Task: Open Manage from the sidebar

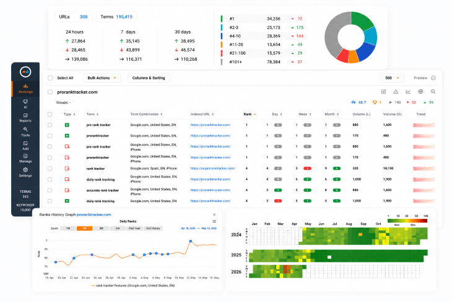Action: 25,158
